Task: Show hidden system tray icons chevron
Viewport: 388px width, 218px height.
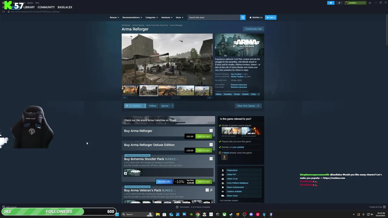Action: click(x=353, y=214)
